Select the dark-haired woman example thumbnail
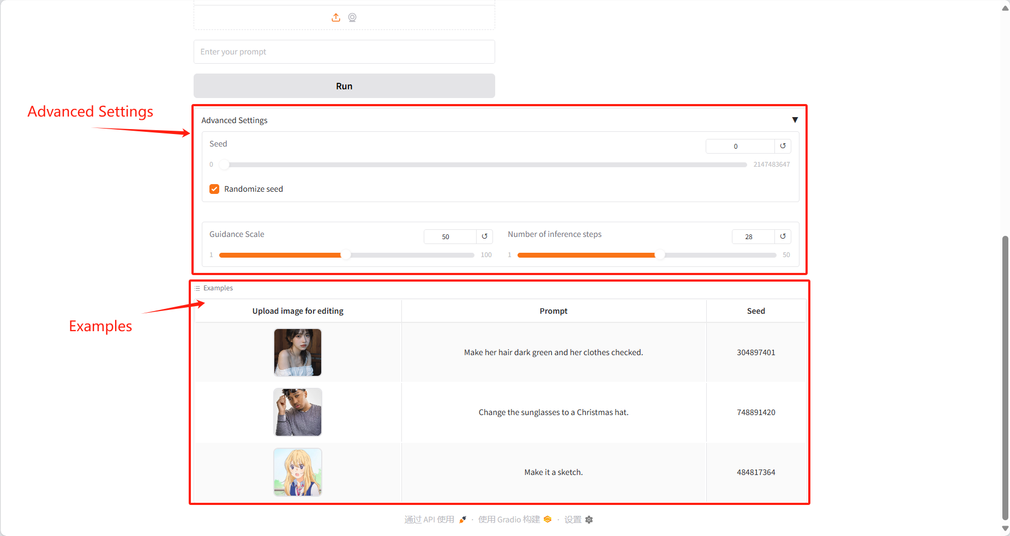This screenshot has width=1010, height=536. 298,352
